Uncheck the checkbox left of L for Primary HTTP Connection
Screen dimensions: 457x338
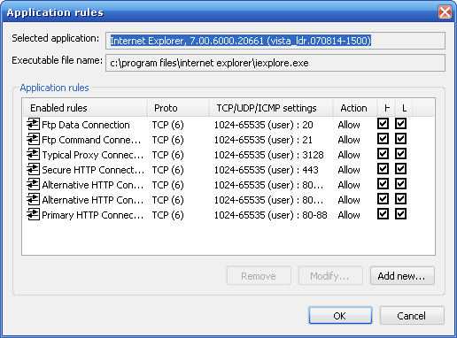[383, 214]
